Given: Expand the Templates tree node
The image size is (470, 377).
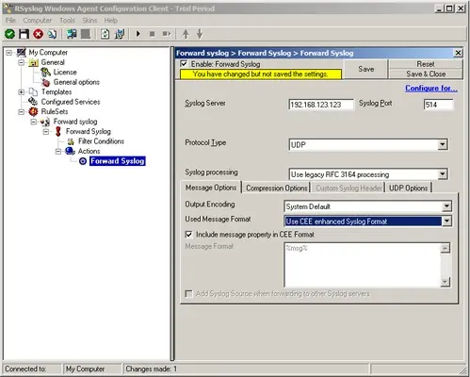Looking at the screenshot, I should tap(21, 92).
